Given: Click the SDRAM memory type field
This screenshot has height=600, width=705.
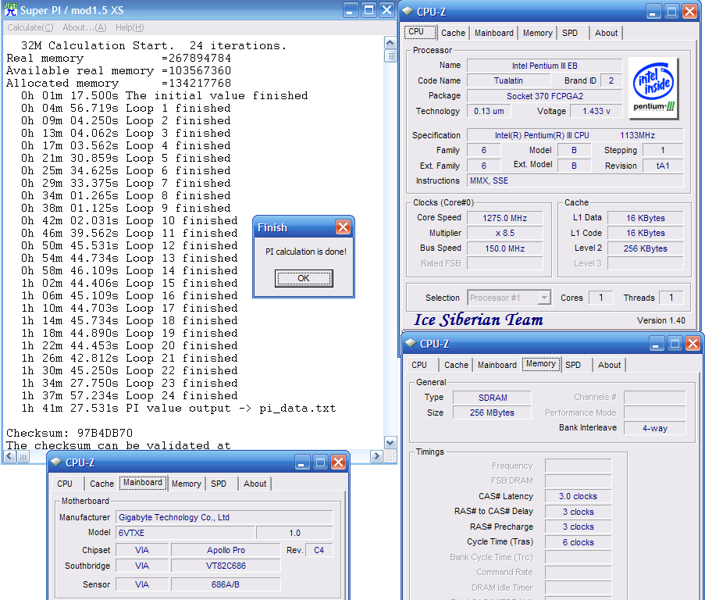Looking at the screenshot, I should (x=493, y=398).
